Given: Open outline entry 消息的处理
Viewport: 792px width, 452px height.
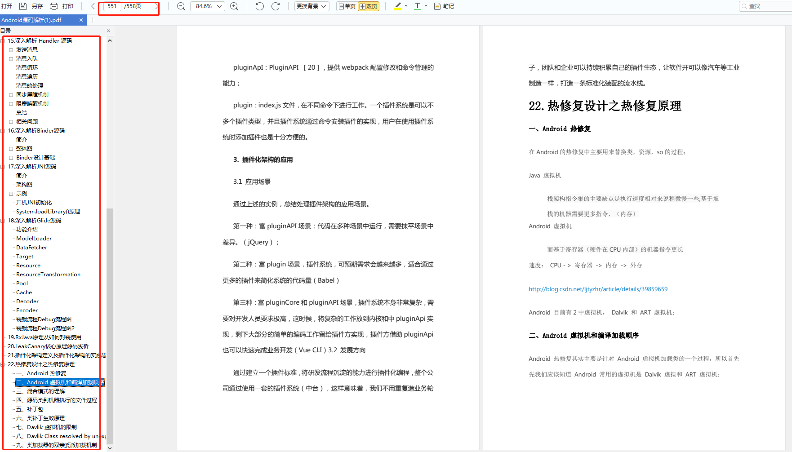Looking at the screenshot, I should click(30, 86).
